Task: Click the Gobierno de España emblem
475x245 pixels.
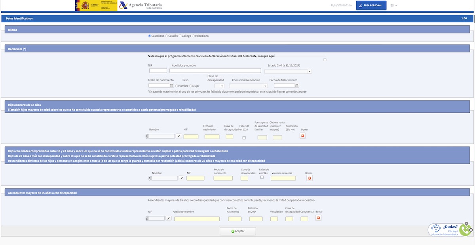Action: [x=96, y=6]
